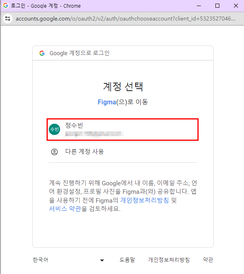Open 도움말 footer link
The width and height of the screenshot is (244, 274).
pyautogui.click(x=127, y=260)
